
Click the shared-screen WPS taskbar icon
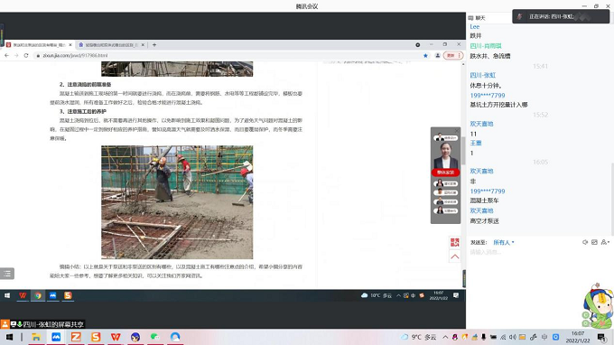23,295
